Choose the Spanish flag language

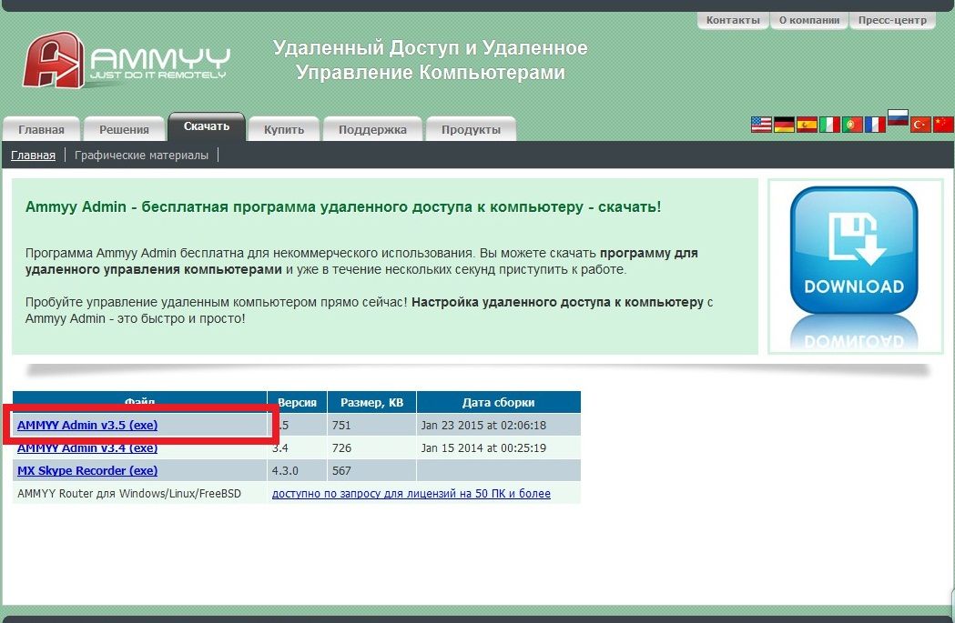[807, 124]
